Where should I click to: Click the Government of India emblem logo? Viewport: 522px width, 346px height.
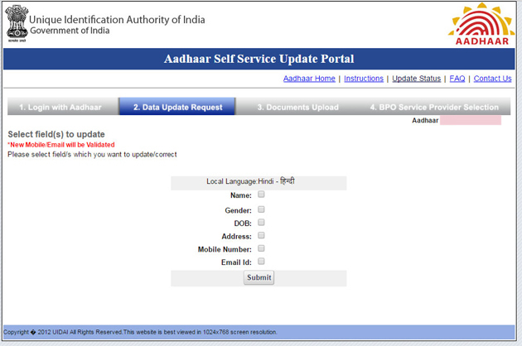(17, 23)
